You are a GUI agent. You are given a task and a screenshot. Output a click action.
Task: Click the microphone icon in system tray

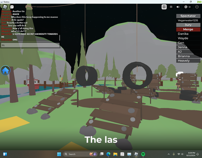pyautogui.click(x=174, y=154)
